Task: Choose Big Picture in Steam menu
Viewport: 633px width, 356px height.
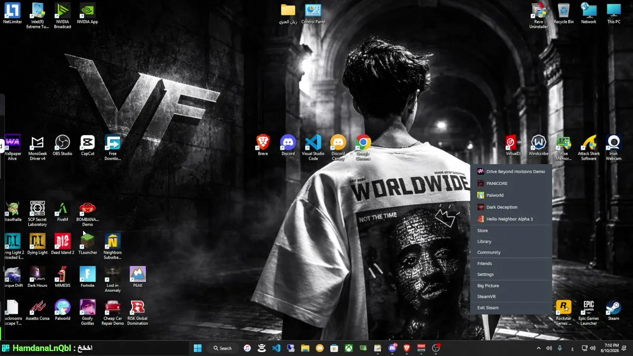Action: click(x=511, y=286)
